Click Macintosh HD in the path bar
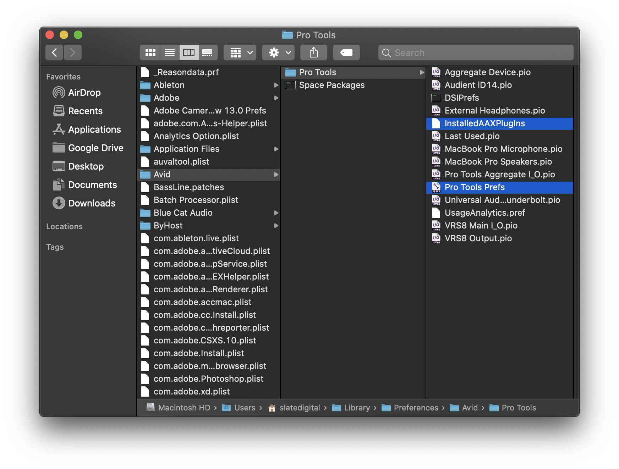Image resolution: width=619 pixels, height=469 pixels. [179, 408]
